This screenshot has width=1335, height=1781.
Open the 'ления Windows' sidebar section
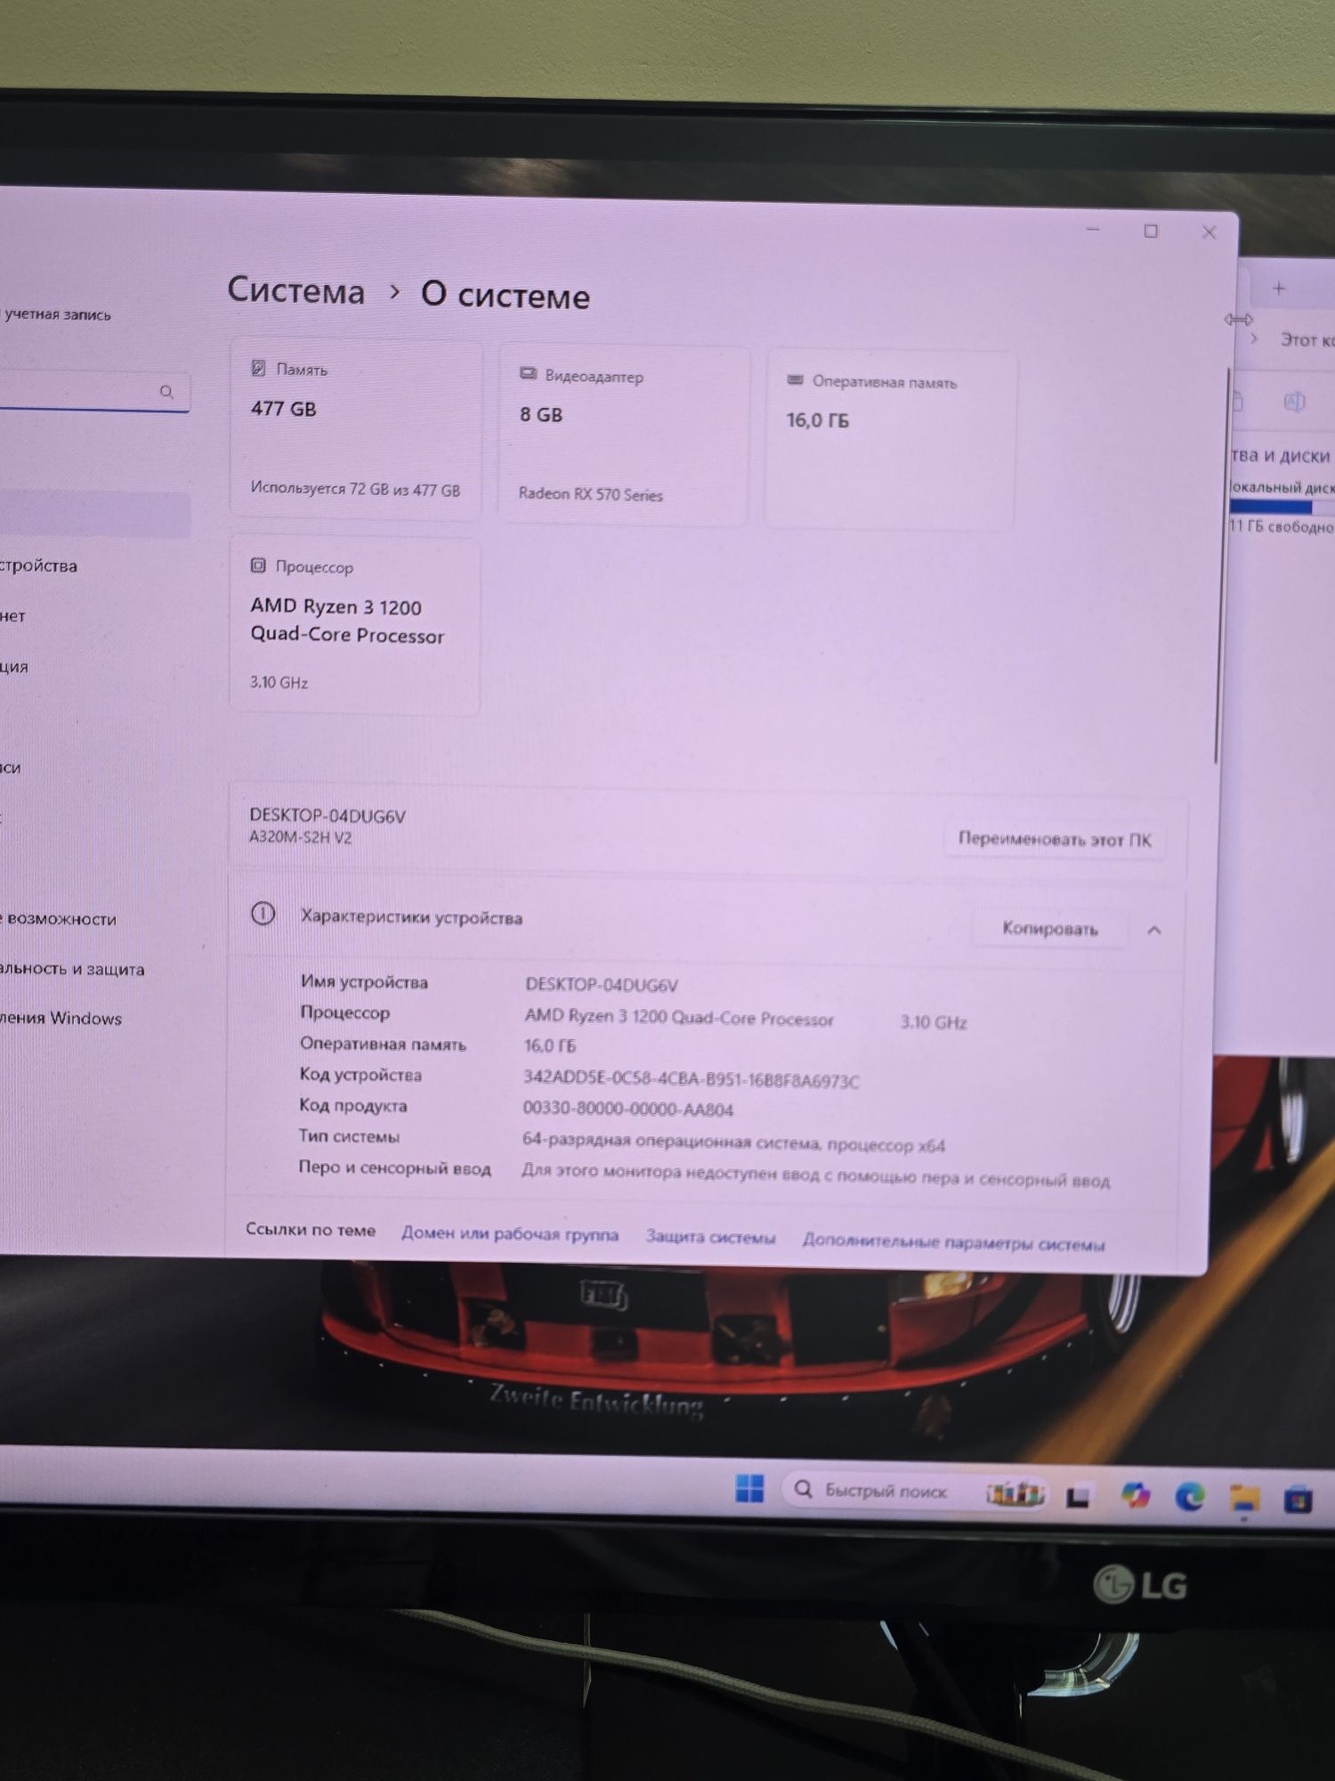(x=61, y=1018)
